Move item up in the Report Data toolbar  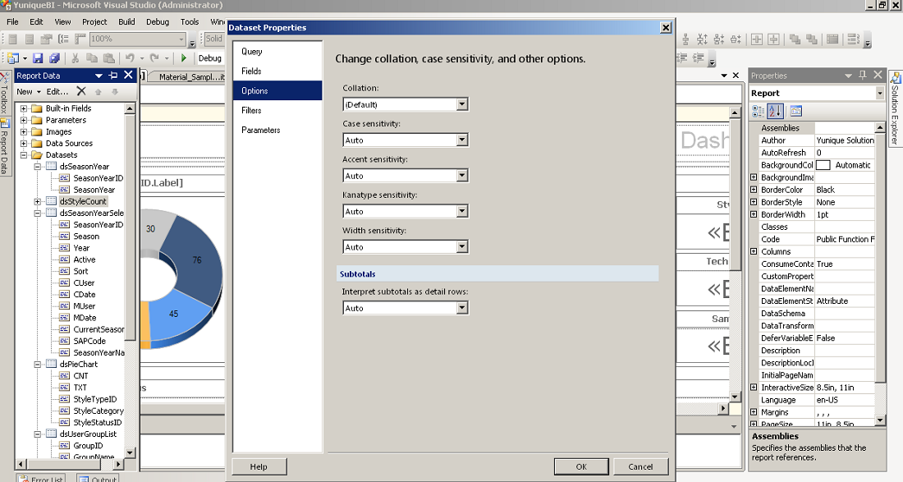[x=99, y=92]
